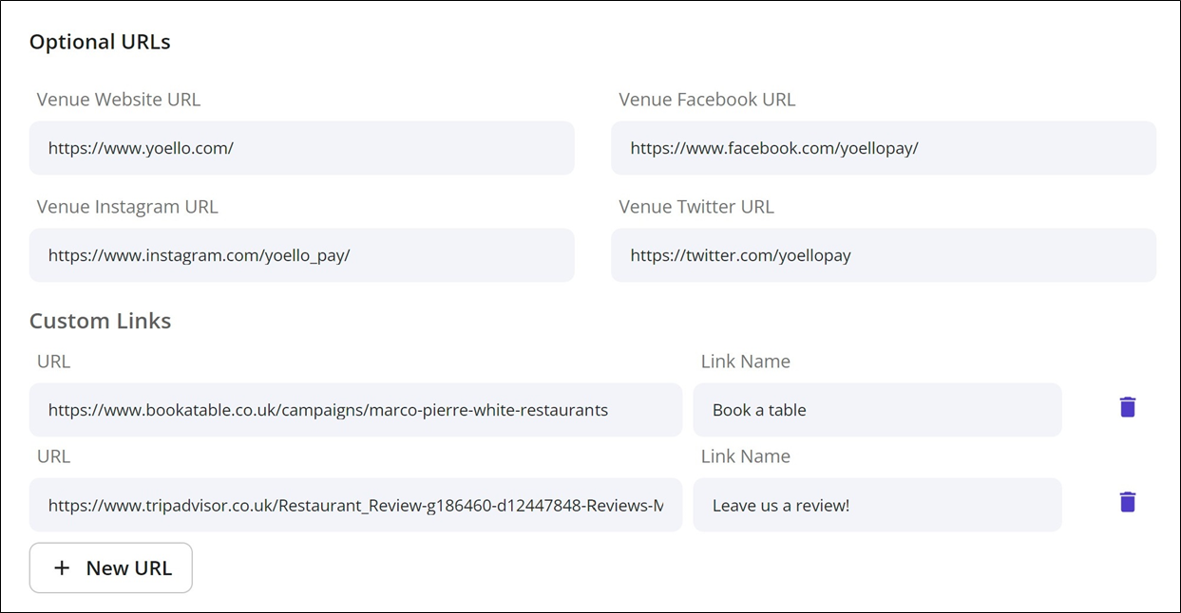This screenshot has height=613, width=1181.
Task: Delete the 'Book a table' custom link
Action: tap(1127, 407)
